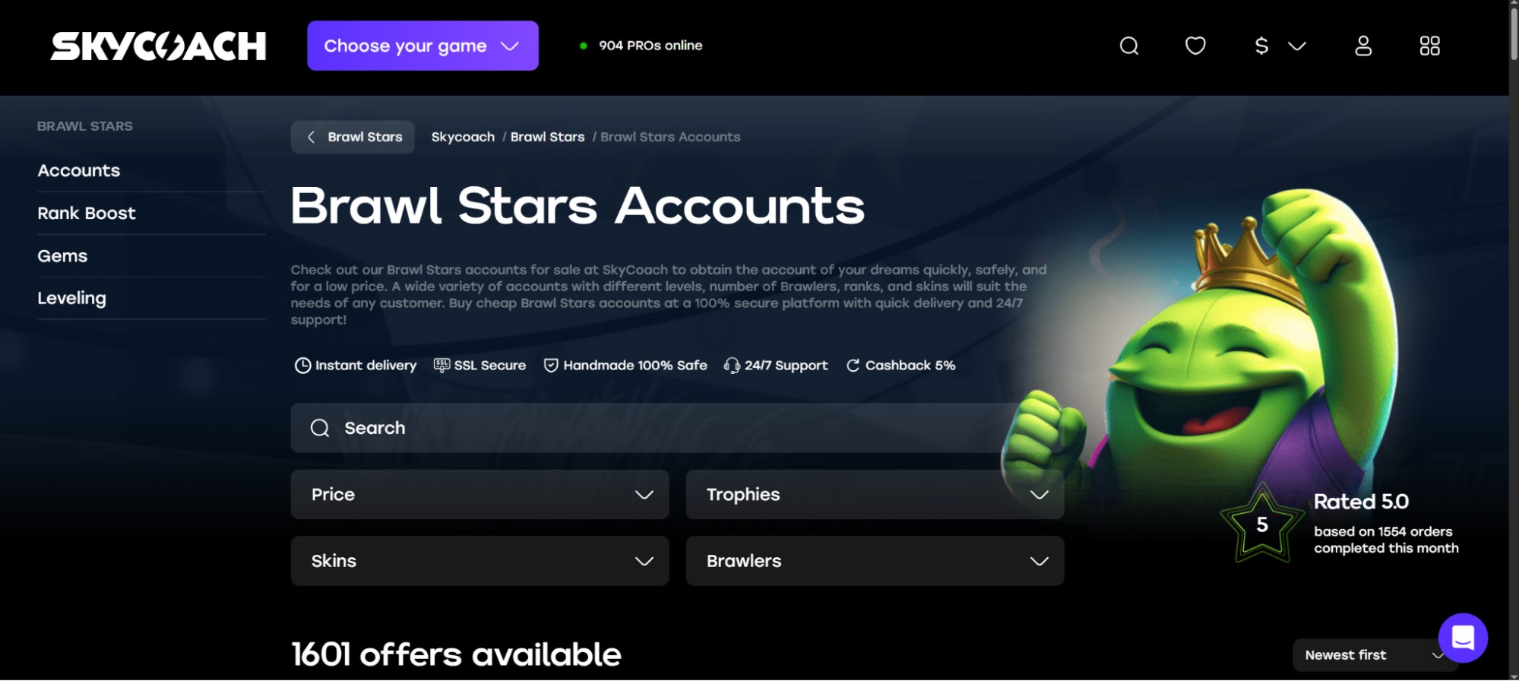This screenshot has height=681, width=1519.
Task: Select Rank Boost in the sidebar
Action: 87,214
